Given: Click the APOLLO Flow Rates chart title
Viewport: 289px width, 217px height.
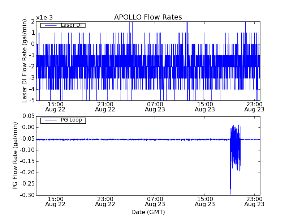Looking at the screenshot, I should pyautogui.click(x=148, y=17).
